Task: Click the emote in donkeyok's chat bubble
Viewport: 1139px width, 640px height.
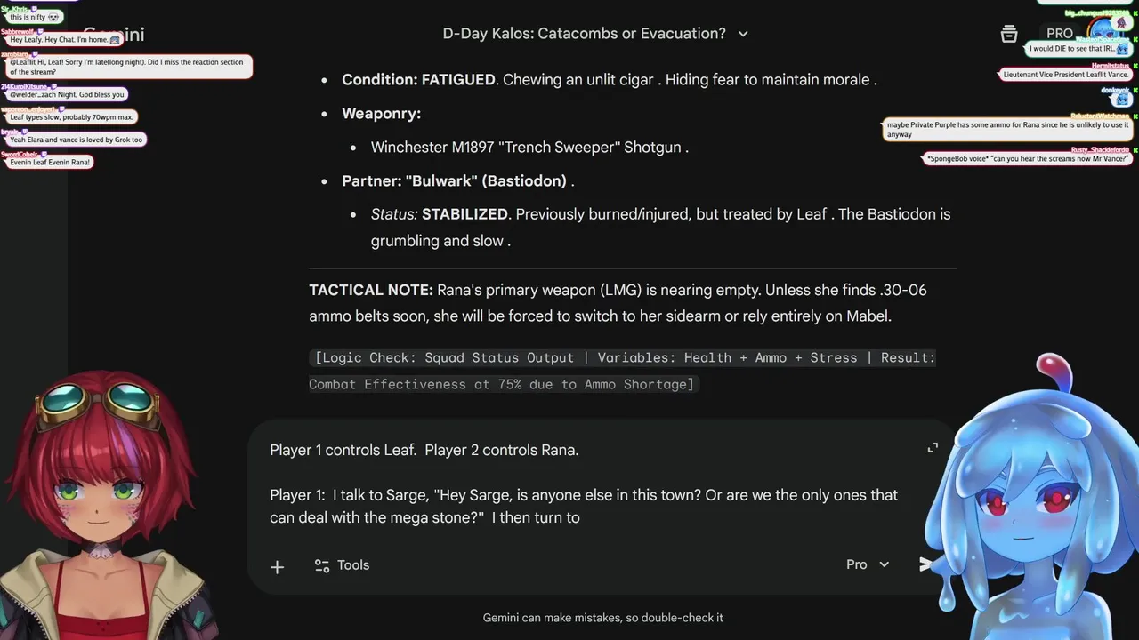Action: (1120, 100)
